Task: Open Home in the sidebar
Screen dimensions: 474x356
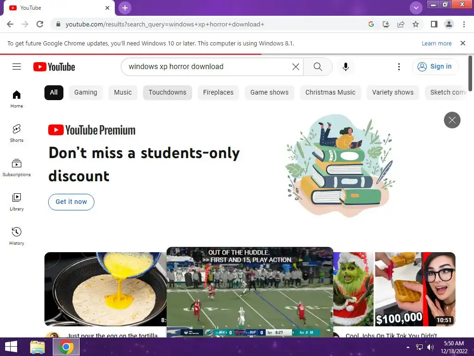Action: (17, 99)
